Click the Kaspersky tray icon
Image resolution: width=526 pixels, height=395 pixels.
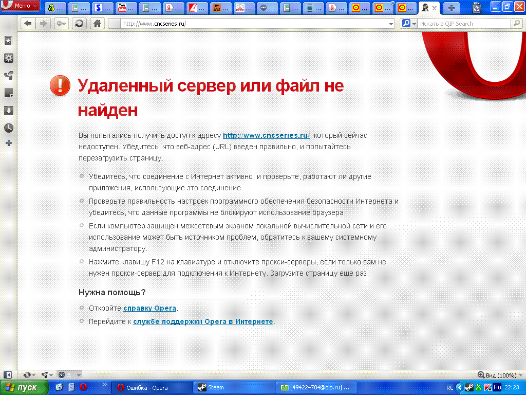pyautogui.click(x=488, y=388)
